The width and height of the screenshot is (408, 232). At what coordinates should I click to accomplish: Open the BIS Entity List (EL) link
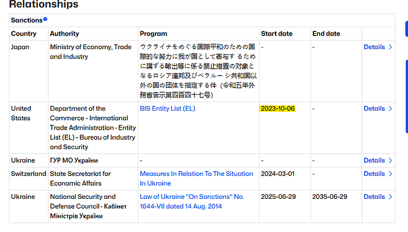[x=167, y=108]
